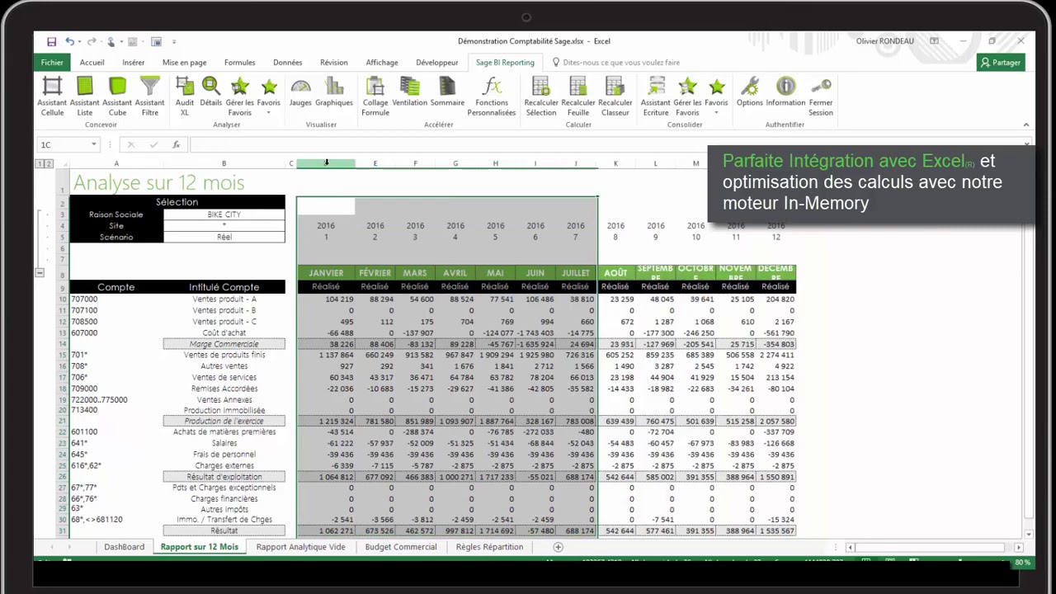Viewport: 1056px width, 594px height.
Task: Click Recalculer Sélection
Action: click(x=541, y=96)
